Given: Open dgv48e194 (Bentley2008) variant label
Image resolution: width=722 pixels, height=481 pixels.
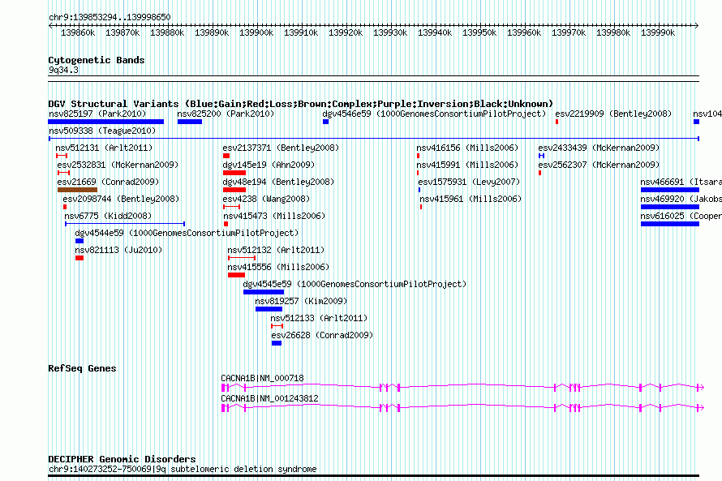Looking at the screenshot, I should (x=278, y=182).
